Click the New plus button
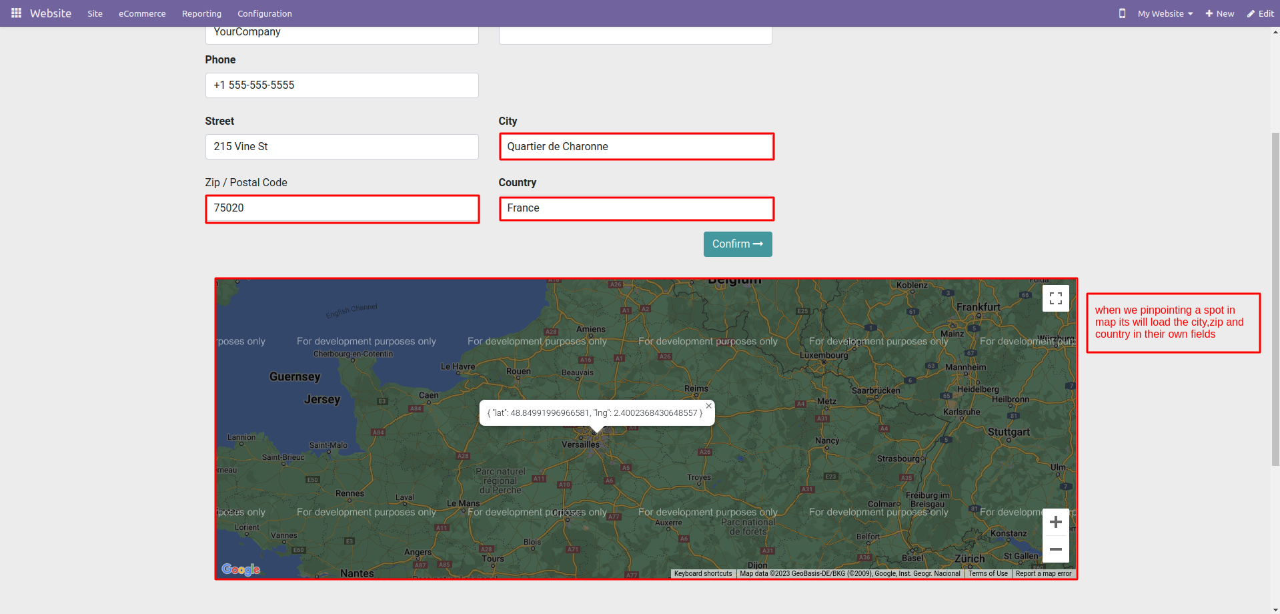 click(x=1220, y=13)
